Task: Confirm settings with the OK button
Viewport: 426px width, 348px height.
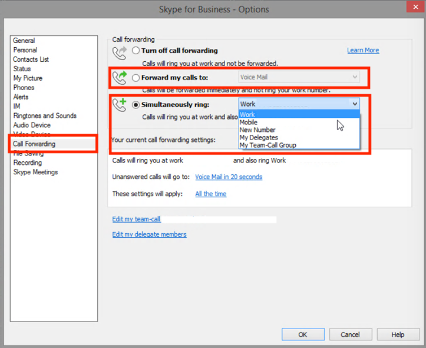Action: tap(303, 334)
